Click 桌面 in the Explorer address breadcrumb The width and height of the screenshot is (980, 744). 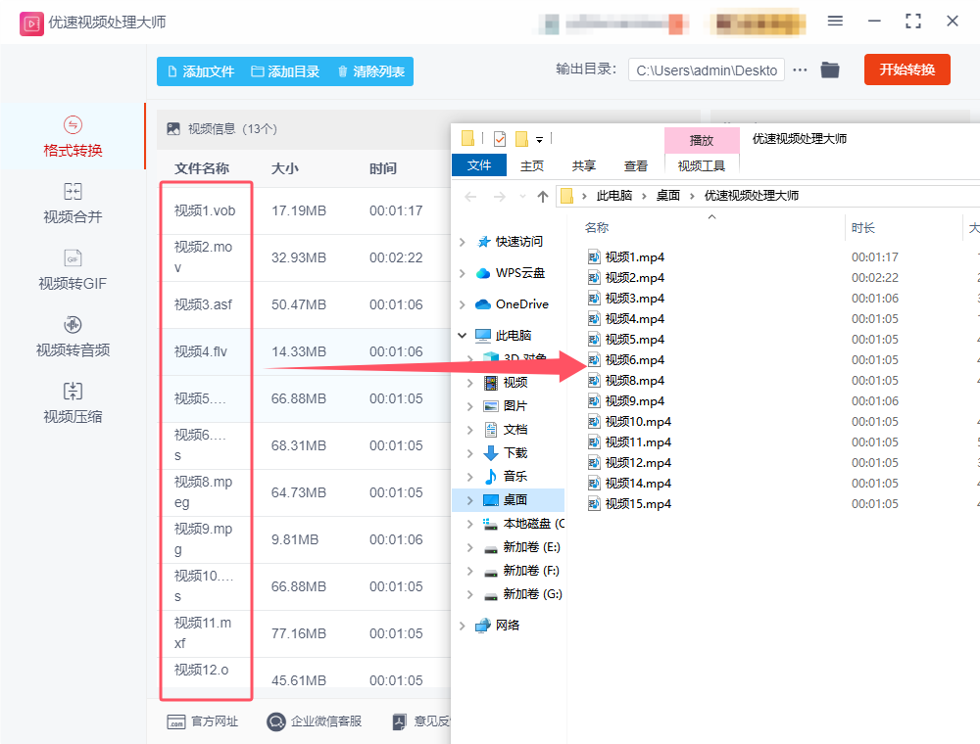pyautogui.click(x=667, y=196)
